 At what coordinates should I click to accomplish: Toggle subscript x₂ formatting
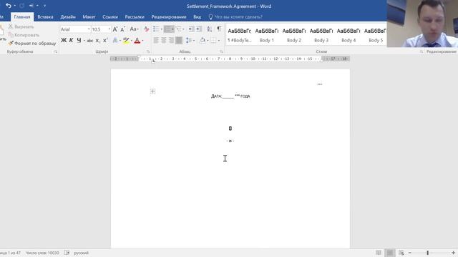point(97,41)
